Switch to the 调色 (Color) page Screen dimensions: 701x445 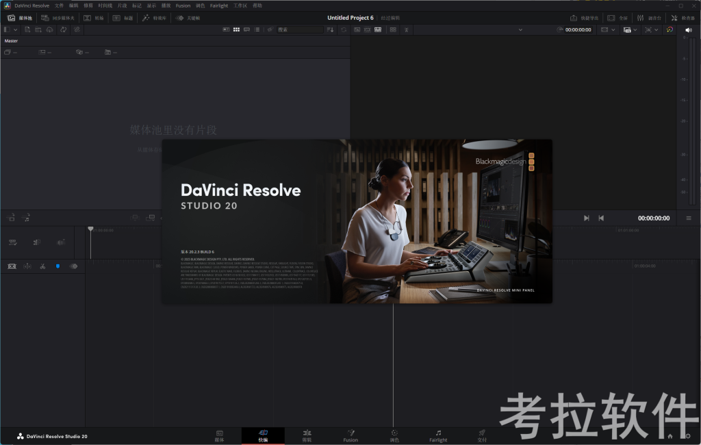coord(394,436)
